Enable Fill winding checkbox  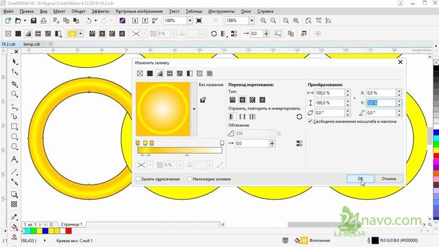138,178
